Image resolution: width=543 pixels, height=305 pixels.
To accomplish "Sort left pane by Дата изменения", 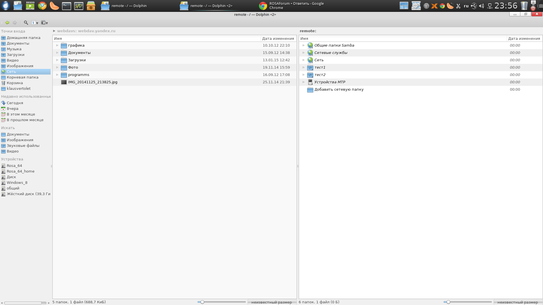I will point(278,39).
